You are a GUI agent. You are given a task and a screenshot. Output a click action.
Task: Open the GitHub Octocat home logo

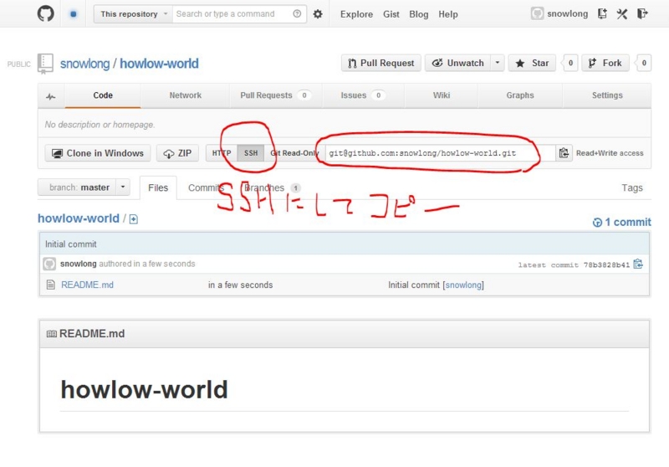46,13
